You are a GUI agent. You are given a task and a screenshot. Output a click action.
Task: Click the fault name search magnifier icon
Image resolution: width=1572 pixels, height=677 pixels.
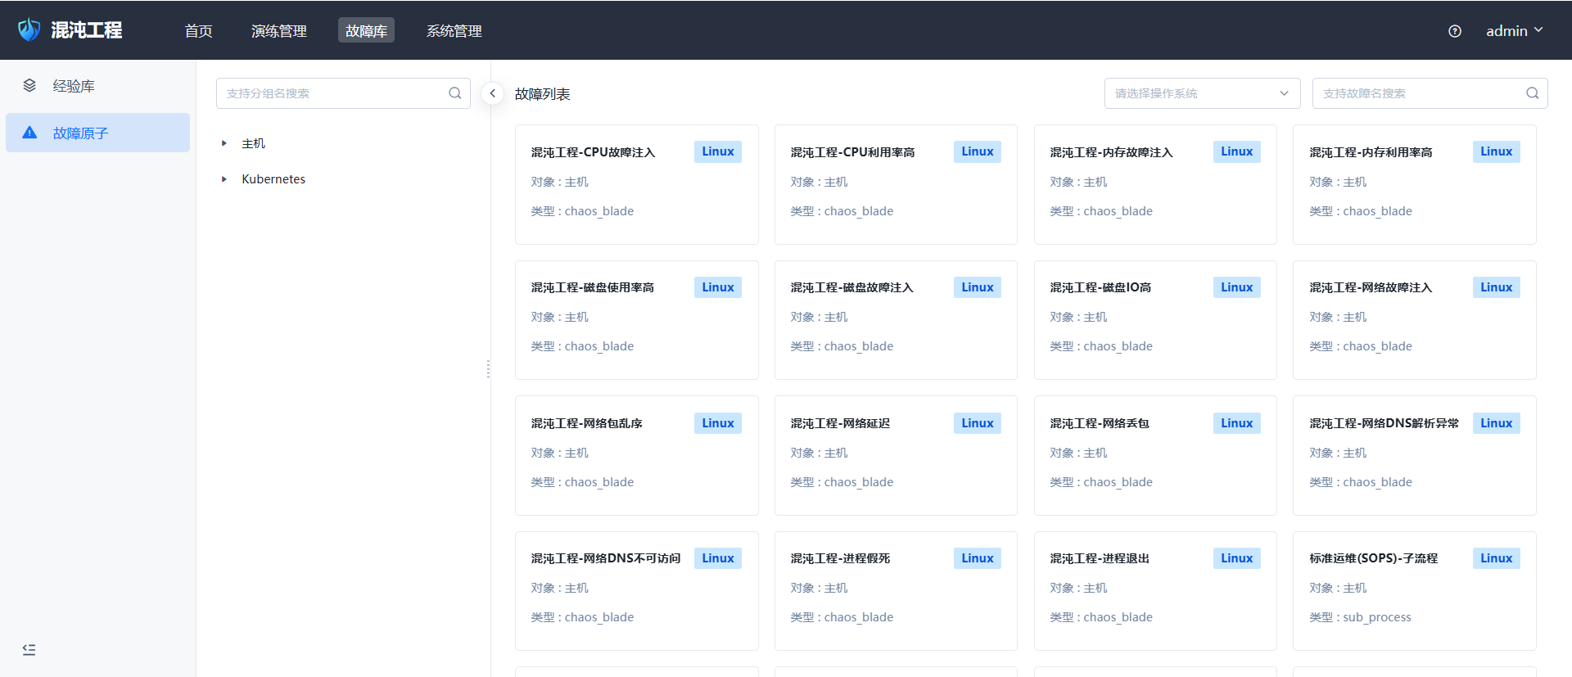click(1532, 93)
